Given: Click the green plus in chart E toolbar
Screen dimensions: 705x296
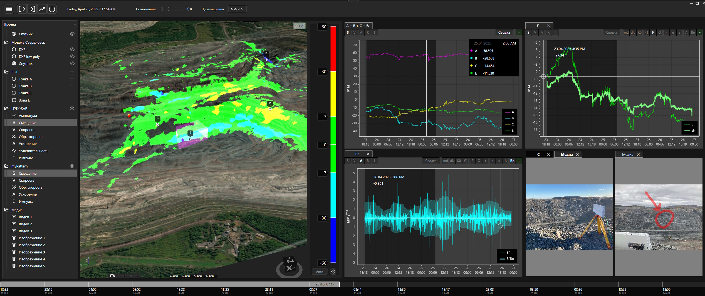Looking at the screenshot, I should point(700,33).
